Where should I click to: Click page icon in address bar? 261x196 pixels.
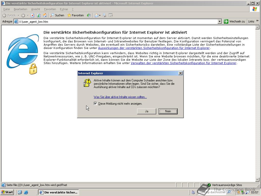coord(16,21)
